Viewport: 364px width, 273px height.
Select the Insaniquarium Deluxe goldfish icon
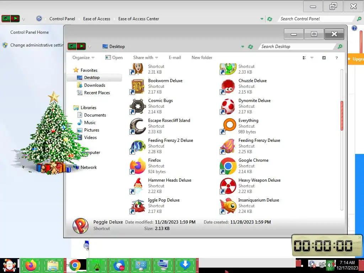[228, 206]
